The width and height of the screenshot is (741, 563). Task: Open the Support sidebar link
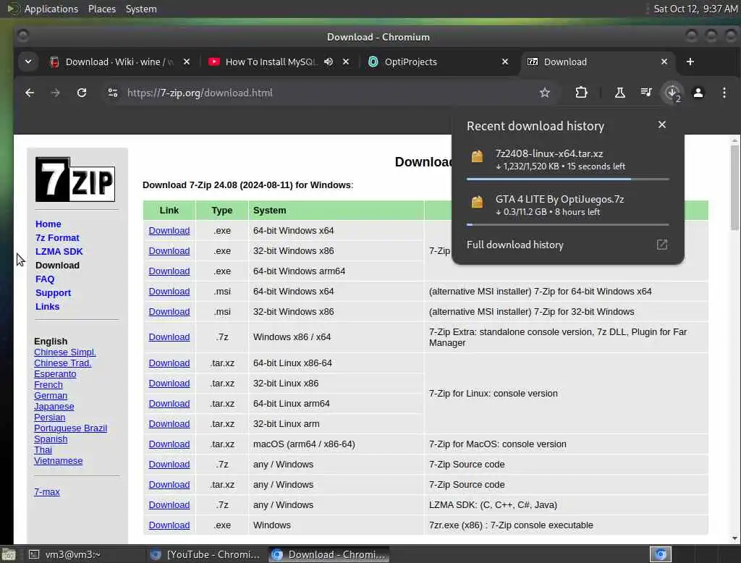coord(53,292)
